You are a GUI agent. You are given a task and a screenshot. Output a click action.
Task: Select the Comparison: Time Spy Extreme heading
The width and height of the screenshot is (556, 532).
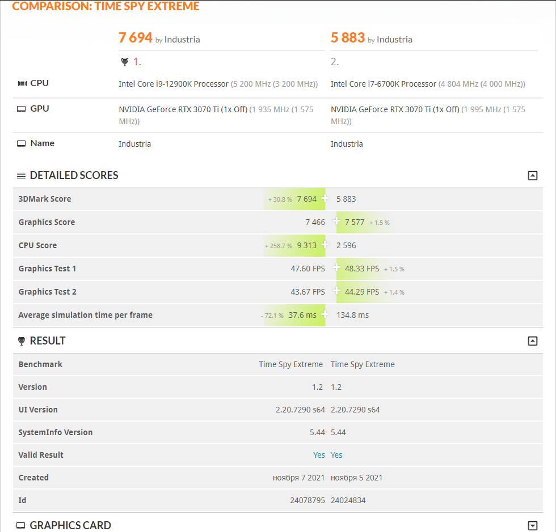click(x=106, y=6)
